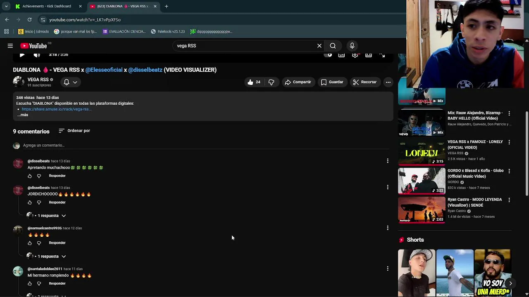Run search with the magnifying glass icon
Screen dimensions: 529x297
333,46
